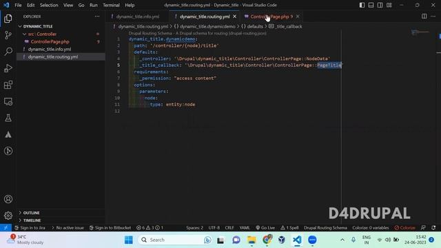Image resolution: width=441 pixels, height=248 pixels.
Task: Click the editor minimap
Action: [420, 32]
